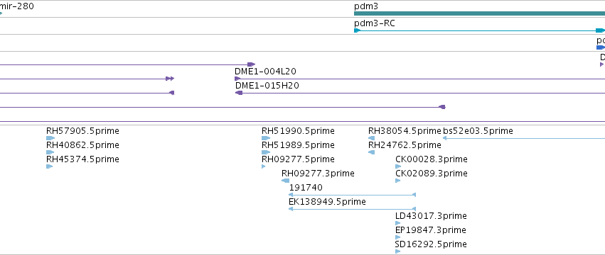Select the RH51990.5prime EST label
The image size is (605, 255).
point(298,131)
